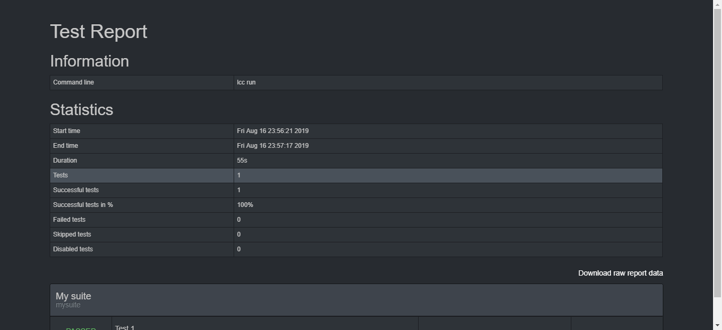The height and width of the screenshot is (330, 722).
Task: Click the Information heading
Action: 89,61
